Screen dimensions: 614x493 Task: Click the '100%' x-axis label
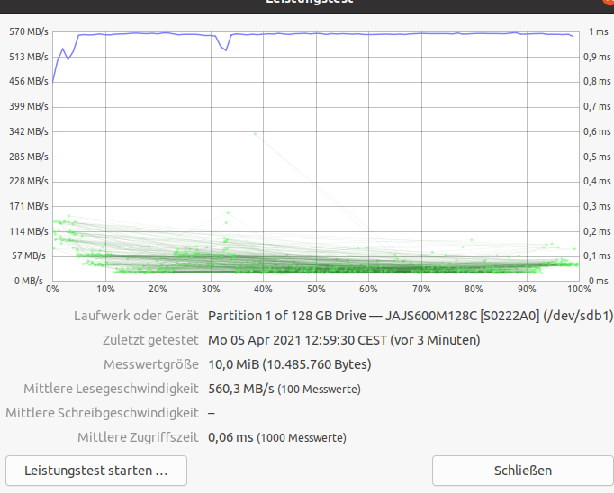579,289
